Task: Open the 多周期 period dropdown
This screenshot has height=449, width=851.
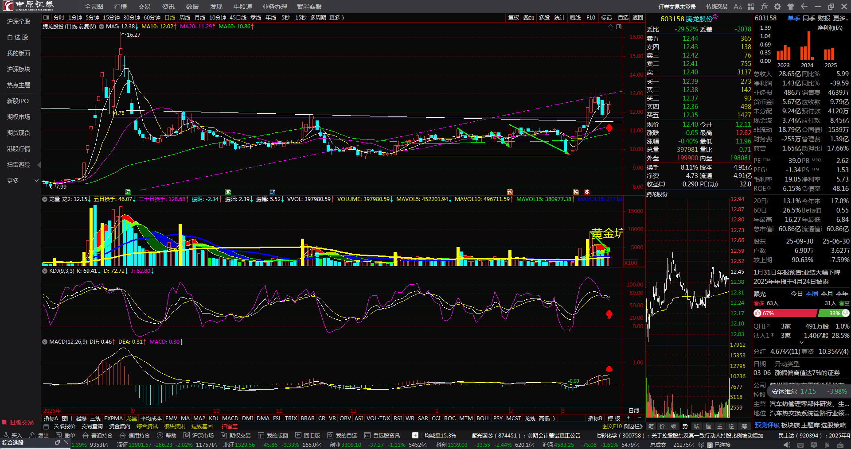Action: [318, 18]
